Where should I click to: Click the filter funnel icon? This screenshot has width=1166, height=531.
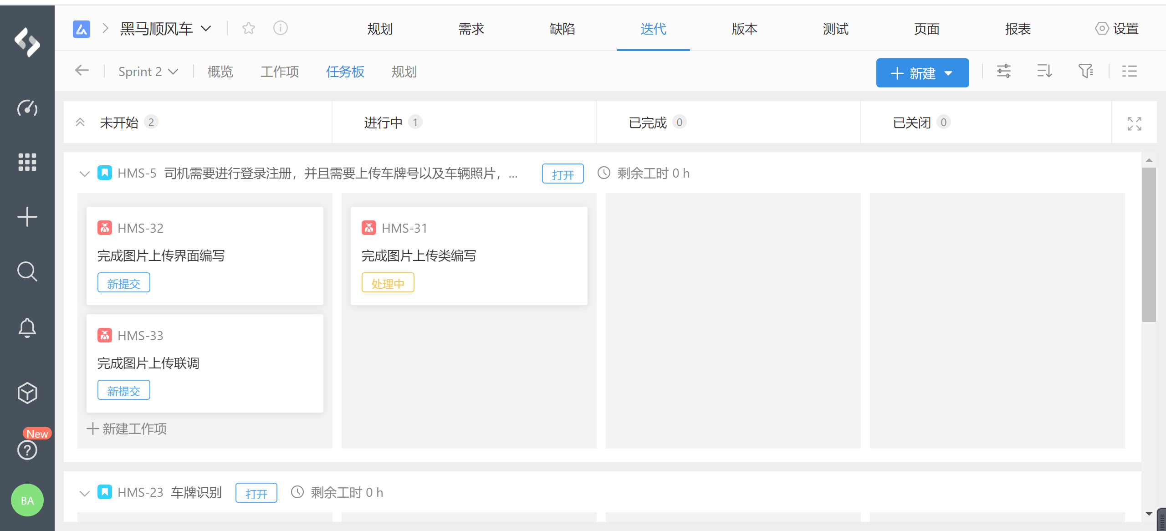(x=1086, y=71)
